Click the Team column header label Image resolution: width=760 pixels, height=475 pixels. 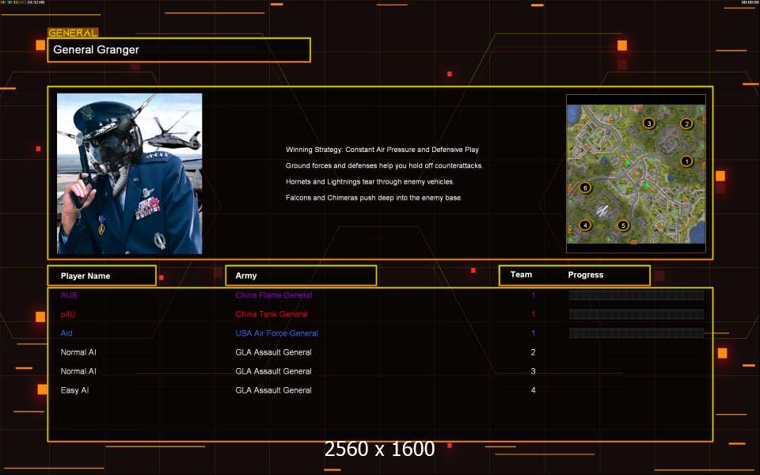click(x=521, y=275)
